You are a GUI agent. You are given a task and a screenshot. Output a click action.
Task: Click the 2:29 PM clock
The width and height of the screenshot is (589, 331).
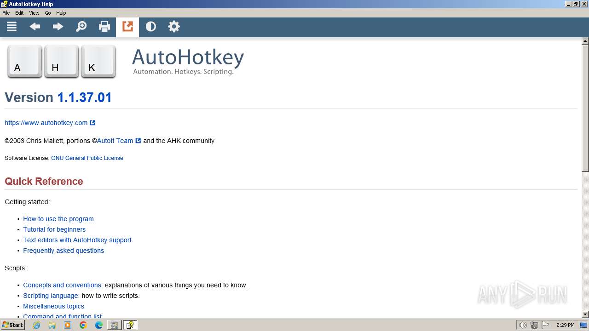coord(565,325)
